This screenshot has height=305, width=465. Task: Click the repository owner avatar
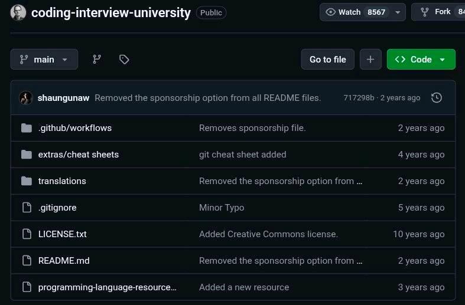tap(18, 13)
